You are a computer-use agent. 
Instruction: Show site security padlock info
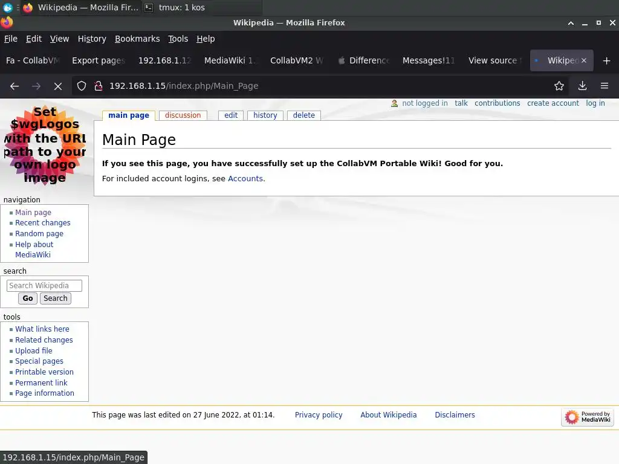point(99,86)
